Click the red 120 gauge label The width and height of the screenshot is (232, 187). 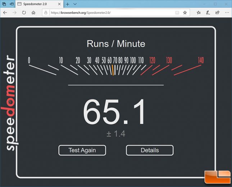pos(152,60)
